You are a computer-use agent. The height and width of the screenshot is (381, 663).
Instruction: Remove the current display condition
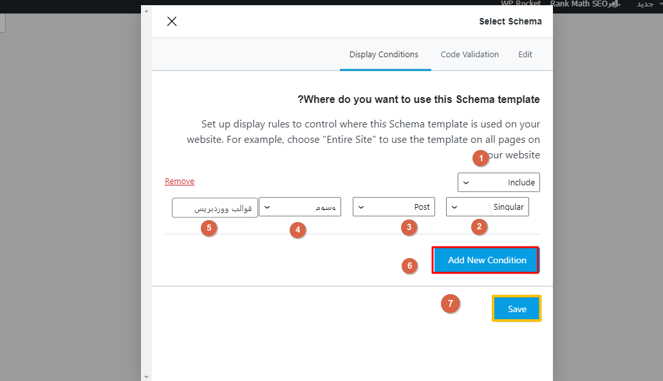point(180,181)
